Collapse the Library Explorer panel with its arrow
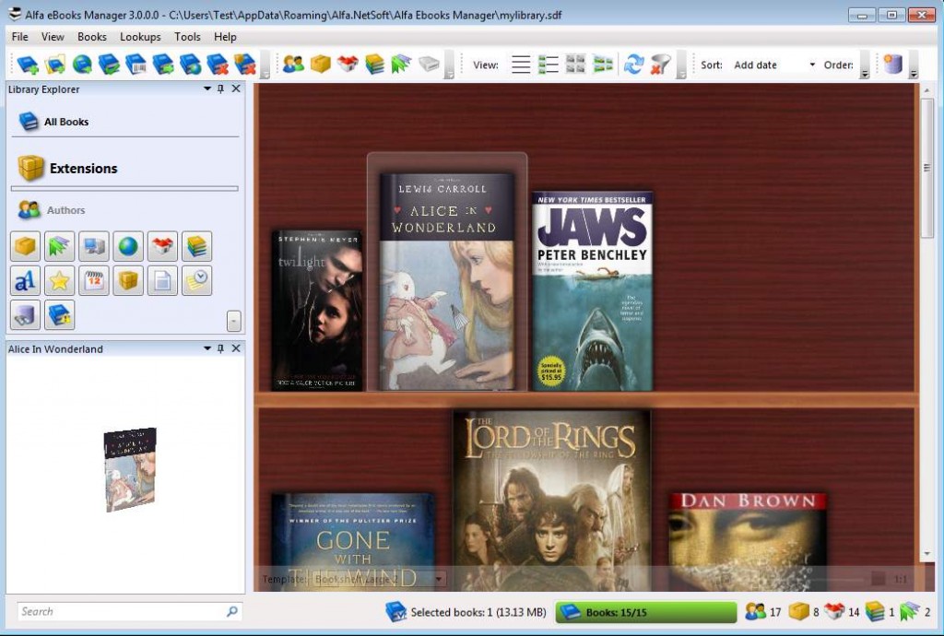The height and width of the screenshot is (636, 944). (x=207, y=88)
